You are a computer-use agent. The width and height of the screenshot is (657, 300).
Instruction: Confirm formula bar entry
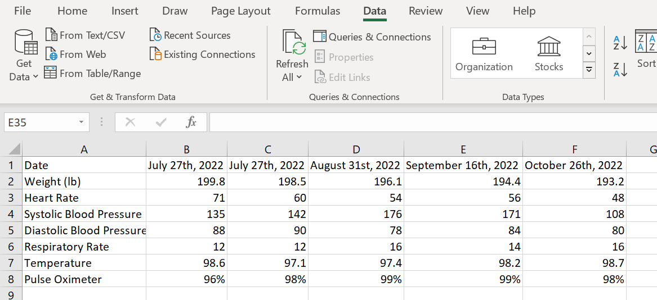161,122
